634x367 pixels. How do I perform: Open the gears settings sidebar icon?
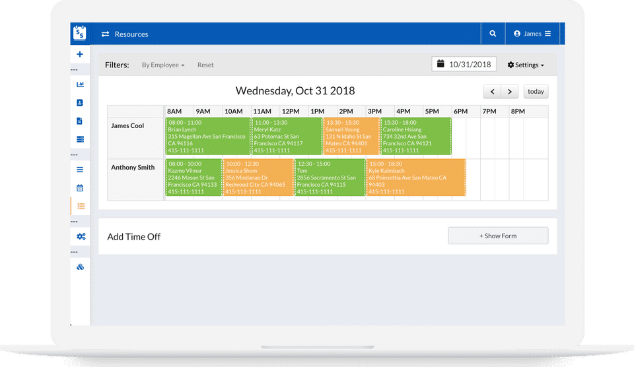[x=81, y=236]
